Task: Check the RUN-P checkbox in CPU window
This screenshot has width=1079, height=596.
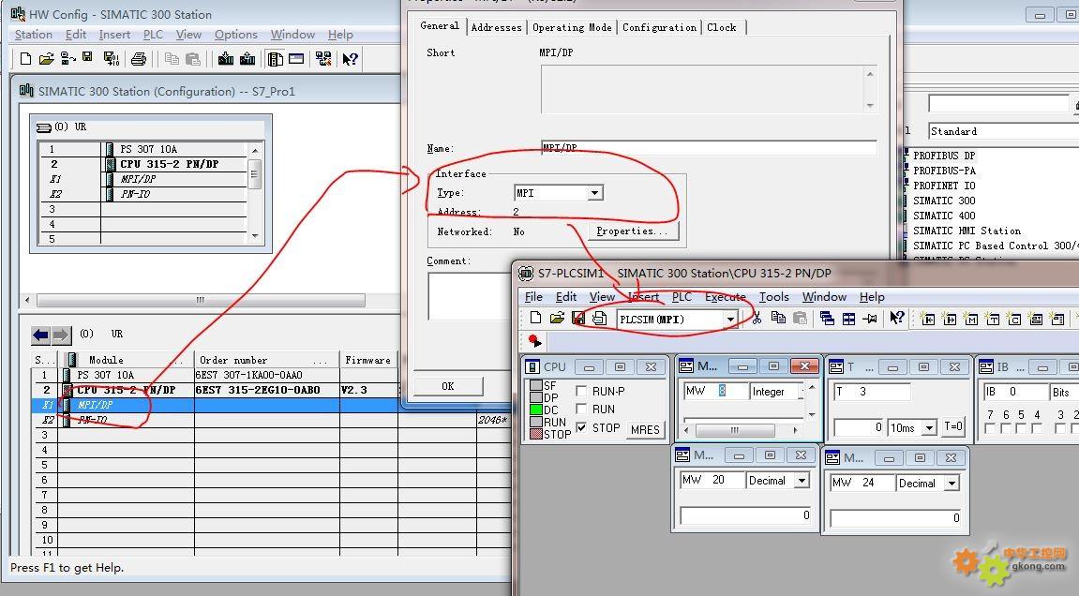Action: [581, 391]
